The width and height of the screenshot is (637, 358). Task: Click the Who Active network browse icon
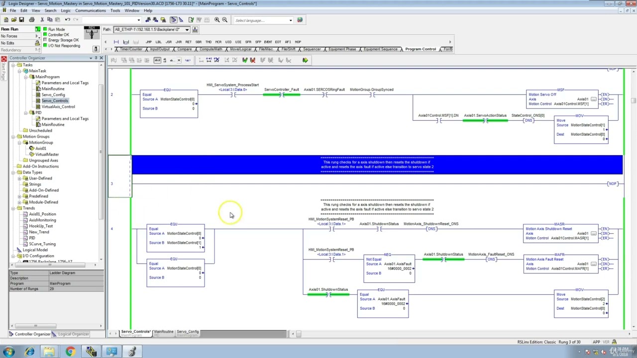(x=195, y=30)
